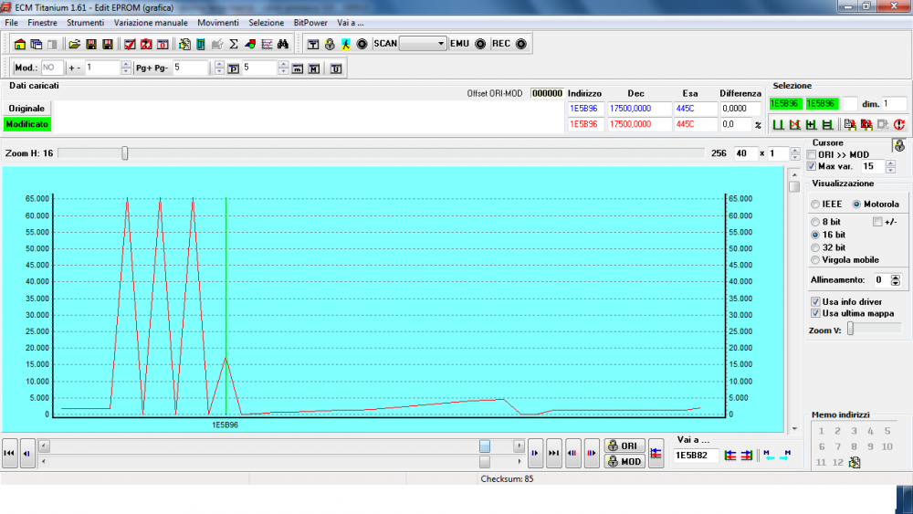Open the BitPower menu

pyautogui.click(x=310, y=23)
